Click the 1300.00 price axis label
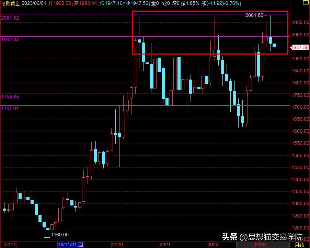Viewport: 310px width, 248px height. 300,203
